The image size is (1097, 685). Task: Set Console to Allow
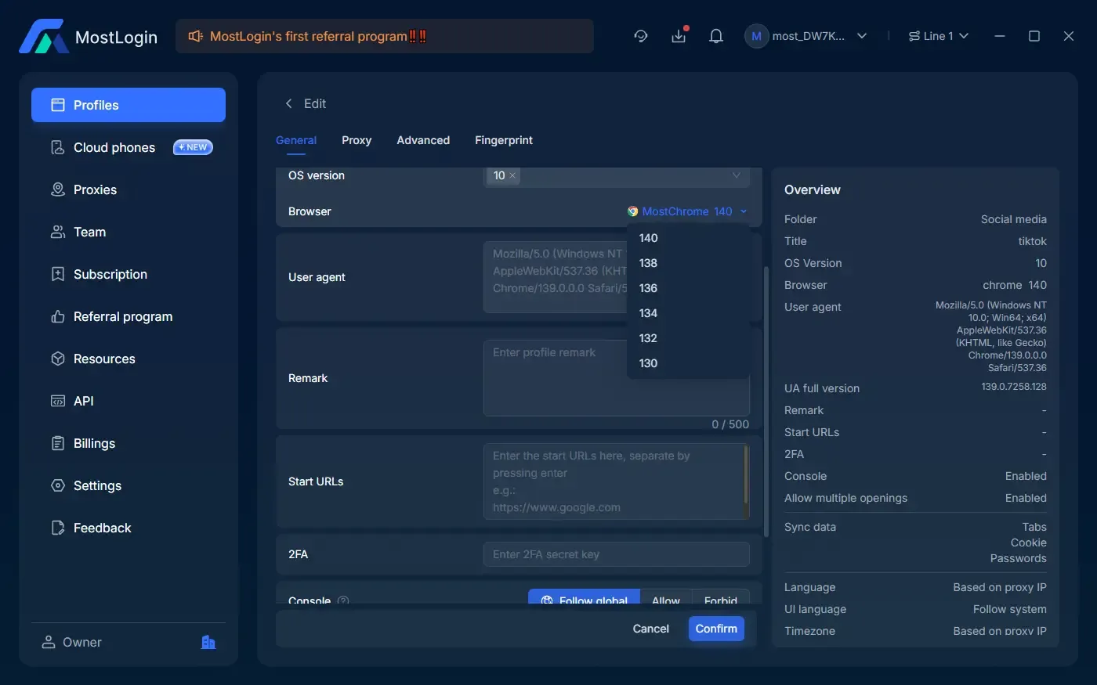pyautogui.click(x=665, y=600)
